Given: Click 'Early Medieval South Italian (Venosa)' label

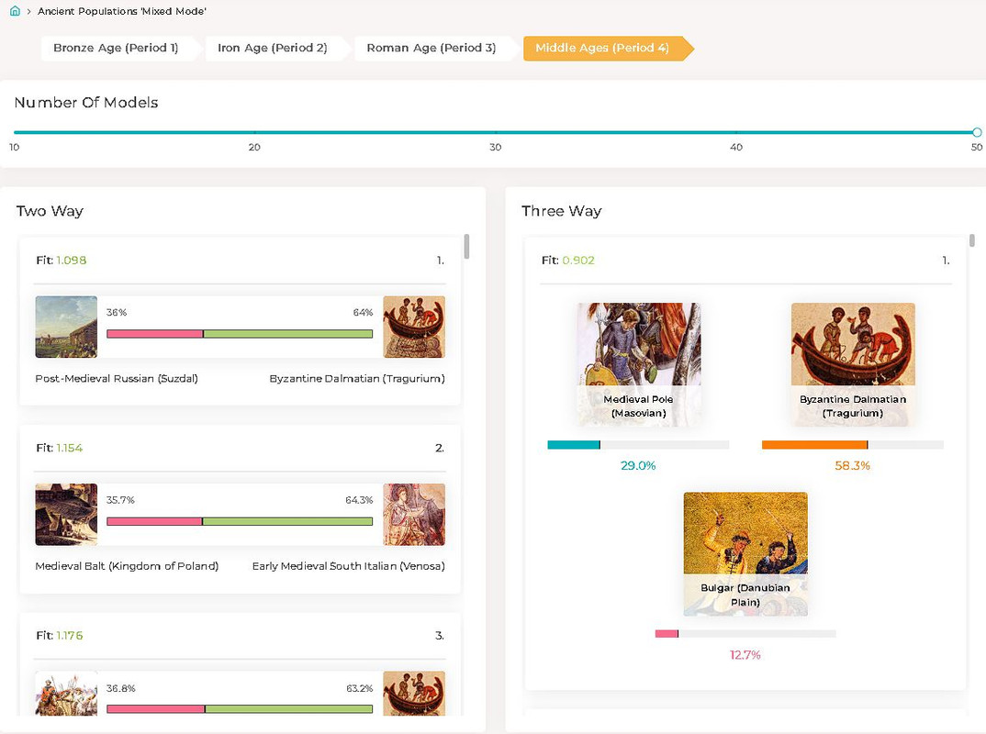Looking at the screenshot, I should [348, 565].
